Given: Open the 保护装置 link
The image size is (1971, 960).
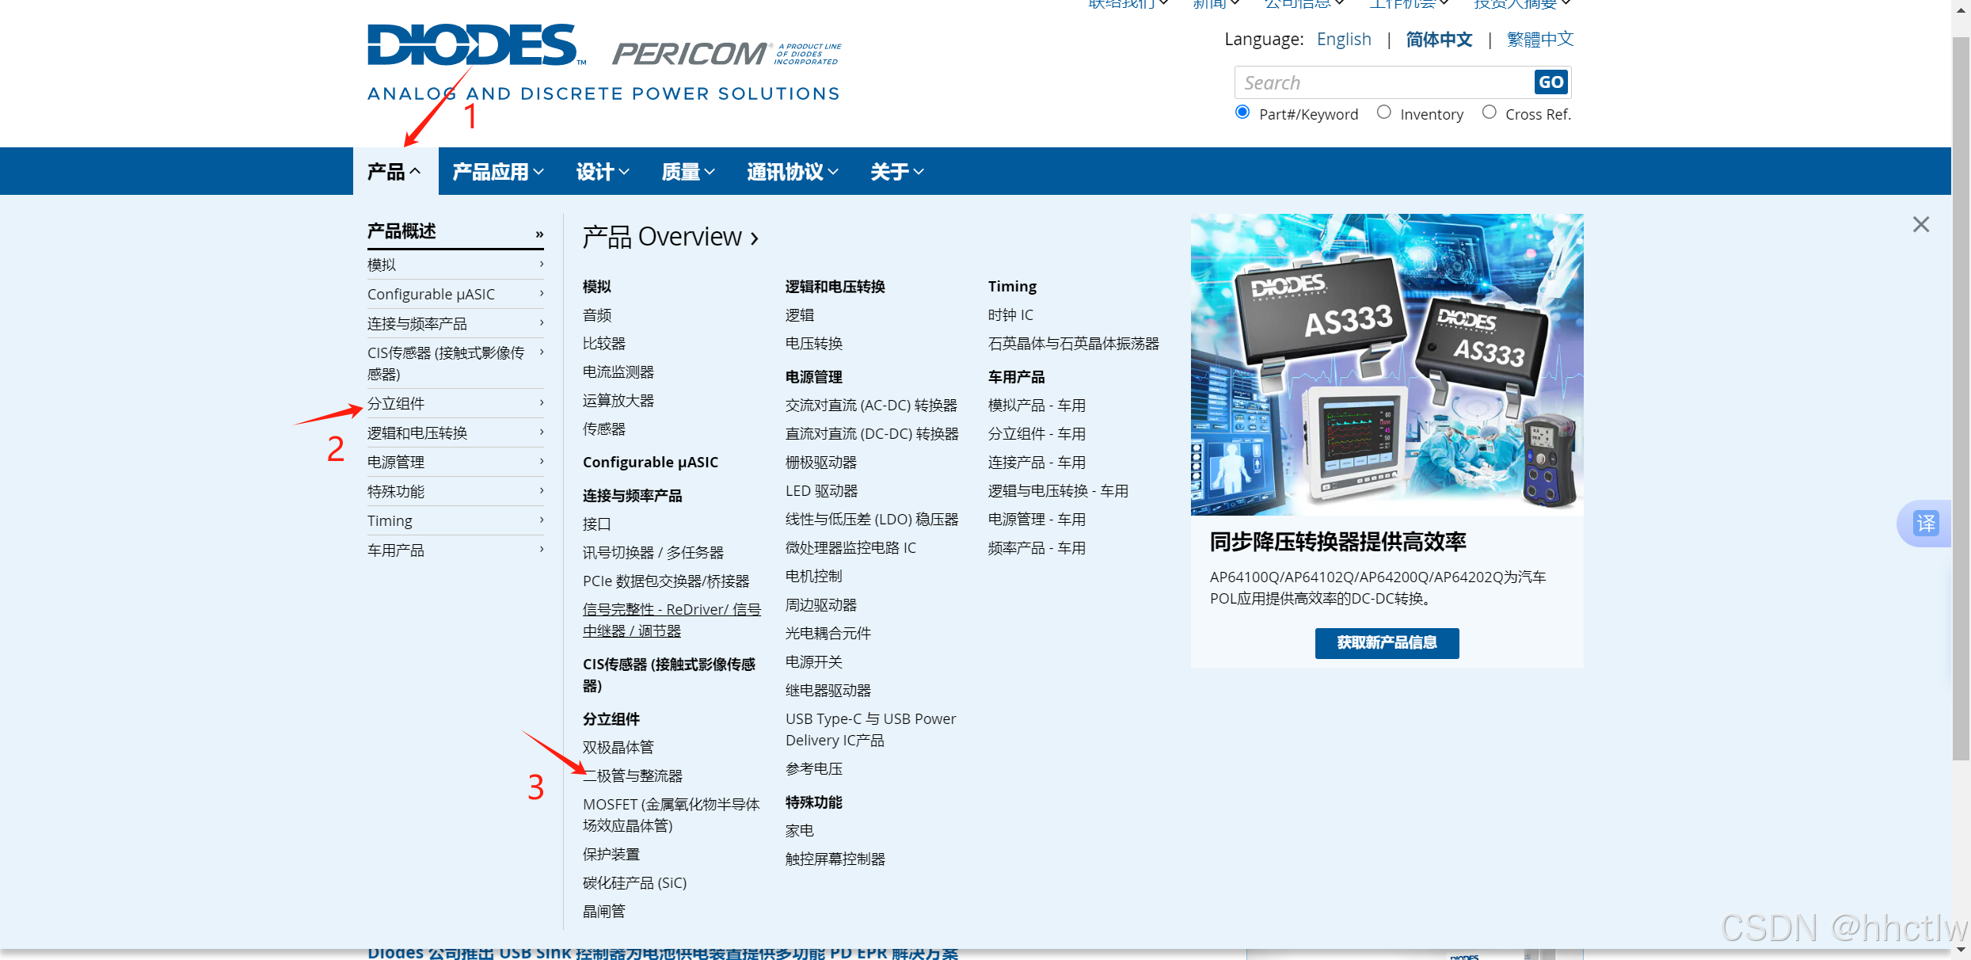Looking at the screenshot, I should click(611, 855).
